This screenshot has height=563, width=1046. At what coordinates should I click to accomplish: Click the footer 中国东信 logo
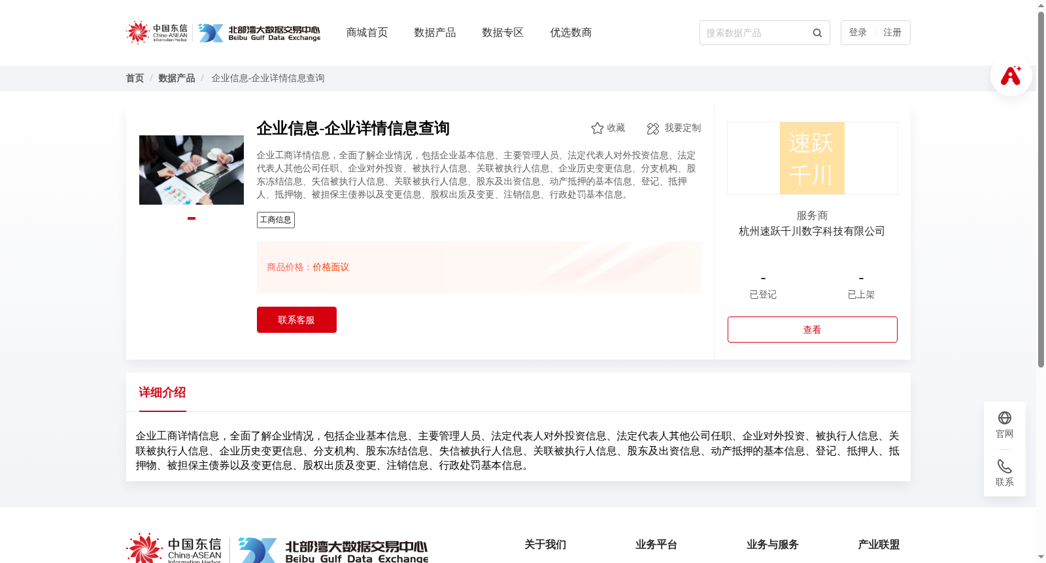click(174, 548)
